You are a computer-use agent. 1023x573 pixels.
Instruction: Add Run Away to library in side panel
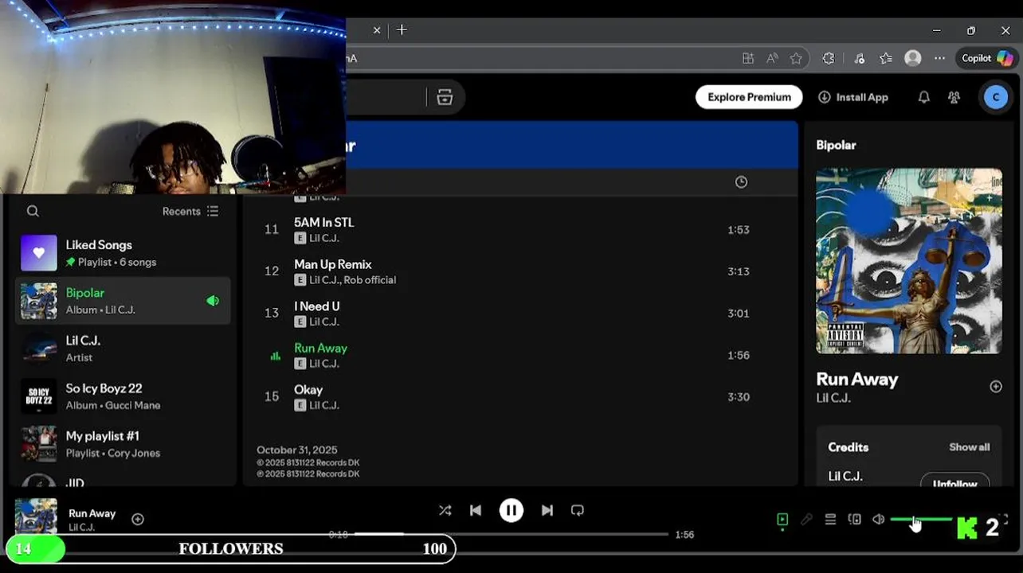click(996, 386)
